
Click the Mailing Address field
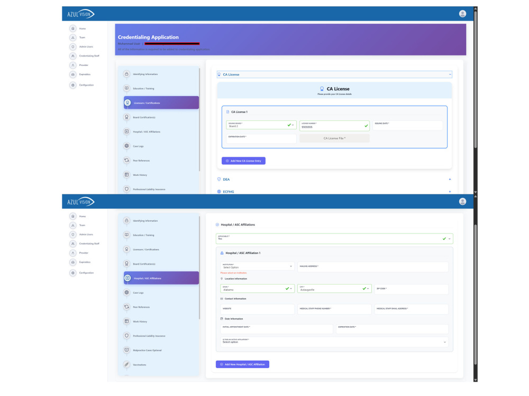pos(373,267)
